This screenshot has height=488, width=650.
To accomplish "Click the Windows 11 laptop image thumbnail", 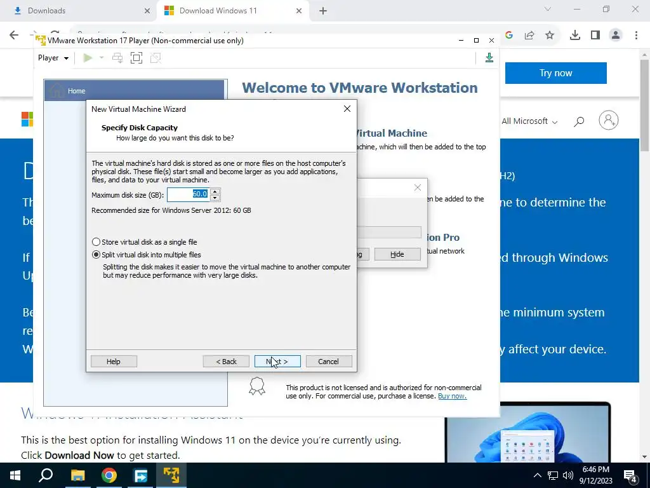I will (x=527, y=432).
